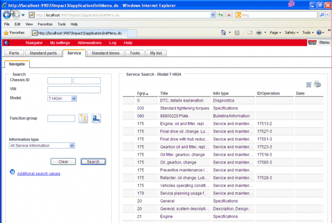Viewport: 332px width, 223px height.
Task: Click the Read mail icon
Action: point(250,33)
